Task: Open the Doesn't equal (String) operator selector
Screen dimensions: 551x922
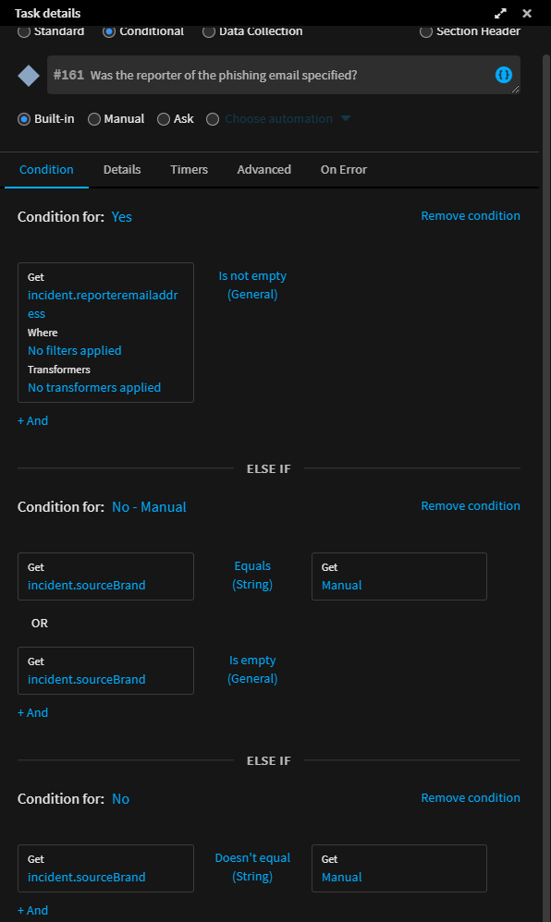Action: (x=252, y=867)
